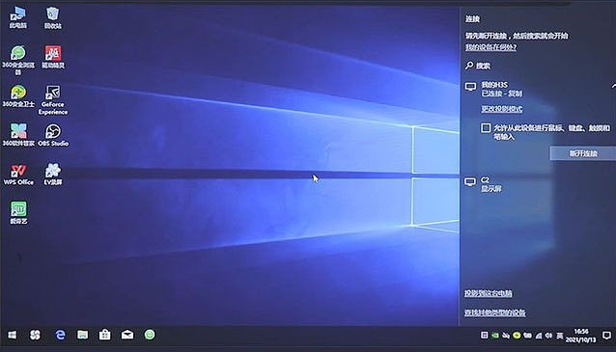
Task: Open the iQIYI desktop icon
Action: 18,213
